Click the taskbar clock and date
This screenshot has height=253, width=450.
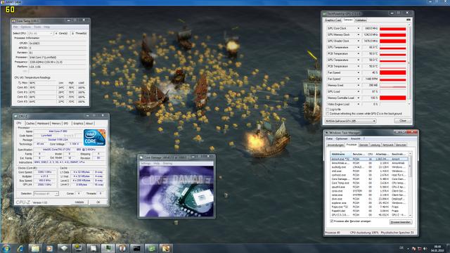(x=437, y=248)
